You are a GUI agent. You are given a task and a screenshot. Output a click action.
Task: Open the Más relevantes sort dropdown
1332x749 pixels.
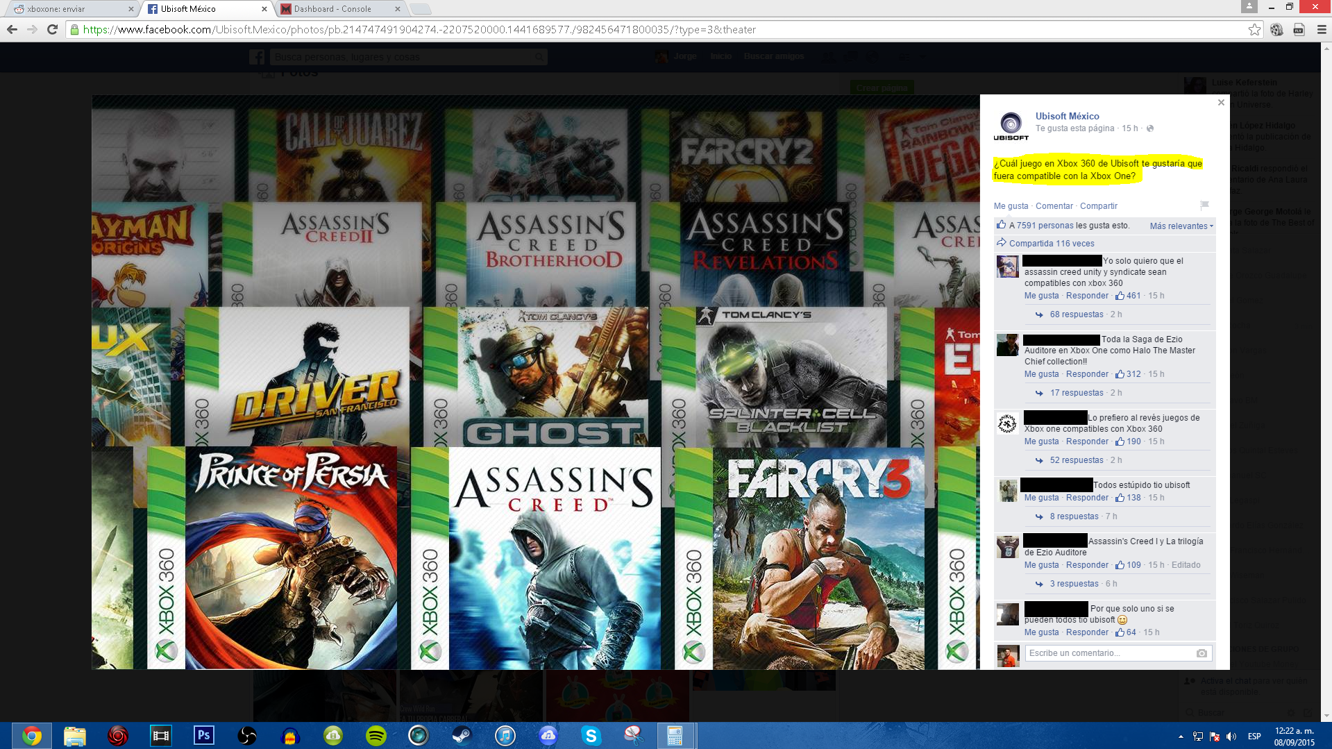click(1181, 226)
